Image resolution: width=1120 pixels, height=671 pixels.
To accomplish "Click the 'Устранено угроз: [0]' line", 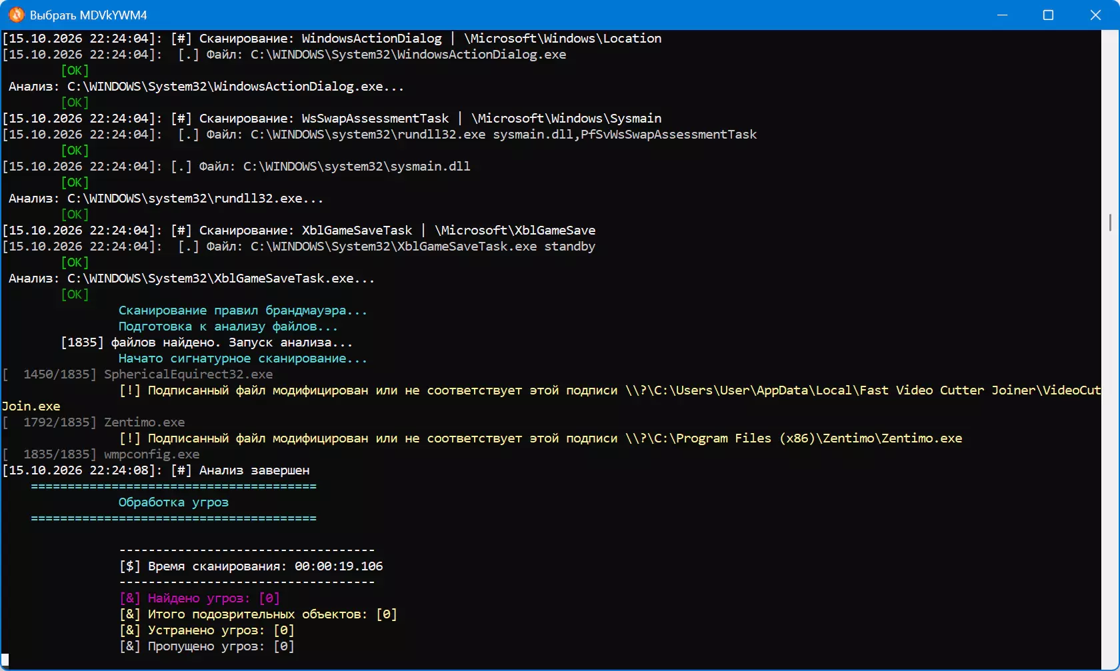I will (207, 630).
